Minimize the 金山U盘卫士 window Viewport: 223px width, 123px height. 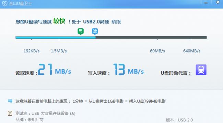pyautogui.click(x=206, y=3)
